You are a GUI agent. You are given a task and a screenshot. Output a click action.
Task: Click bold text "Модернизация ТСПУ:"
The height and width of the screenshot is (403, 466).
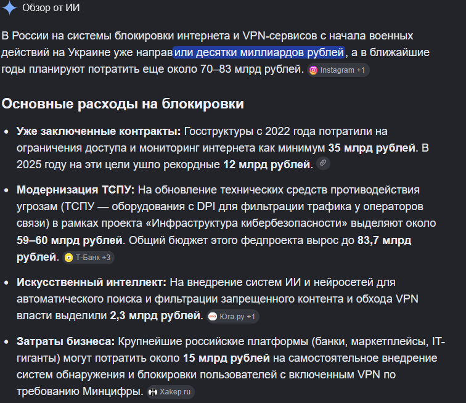[x=75, y=190]
